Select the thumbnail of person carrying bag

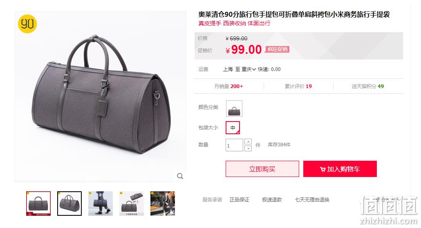(x=101, y=204)
